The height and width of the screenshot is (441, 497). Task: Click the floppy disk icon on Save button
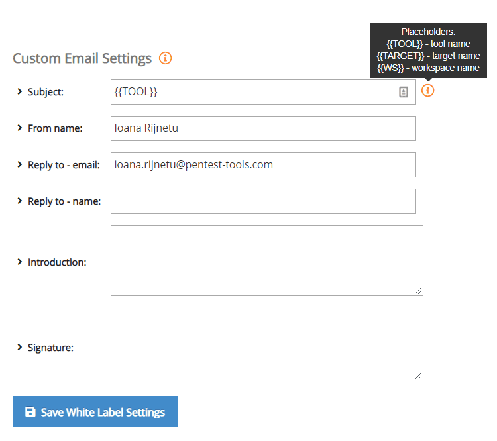[30, 412]
